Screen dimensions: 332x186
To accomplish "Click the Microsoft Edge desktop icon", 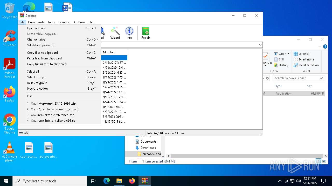I will [29, 6].
